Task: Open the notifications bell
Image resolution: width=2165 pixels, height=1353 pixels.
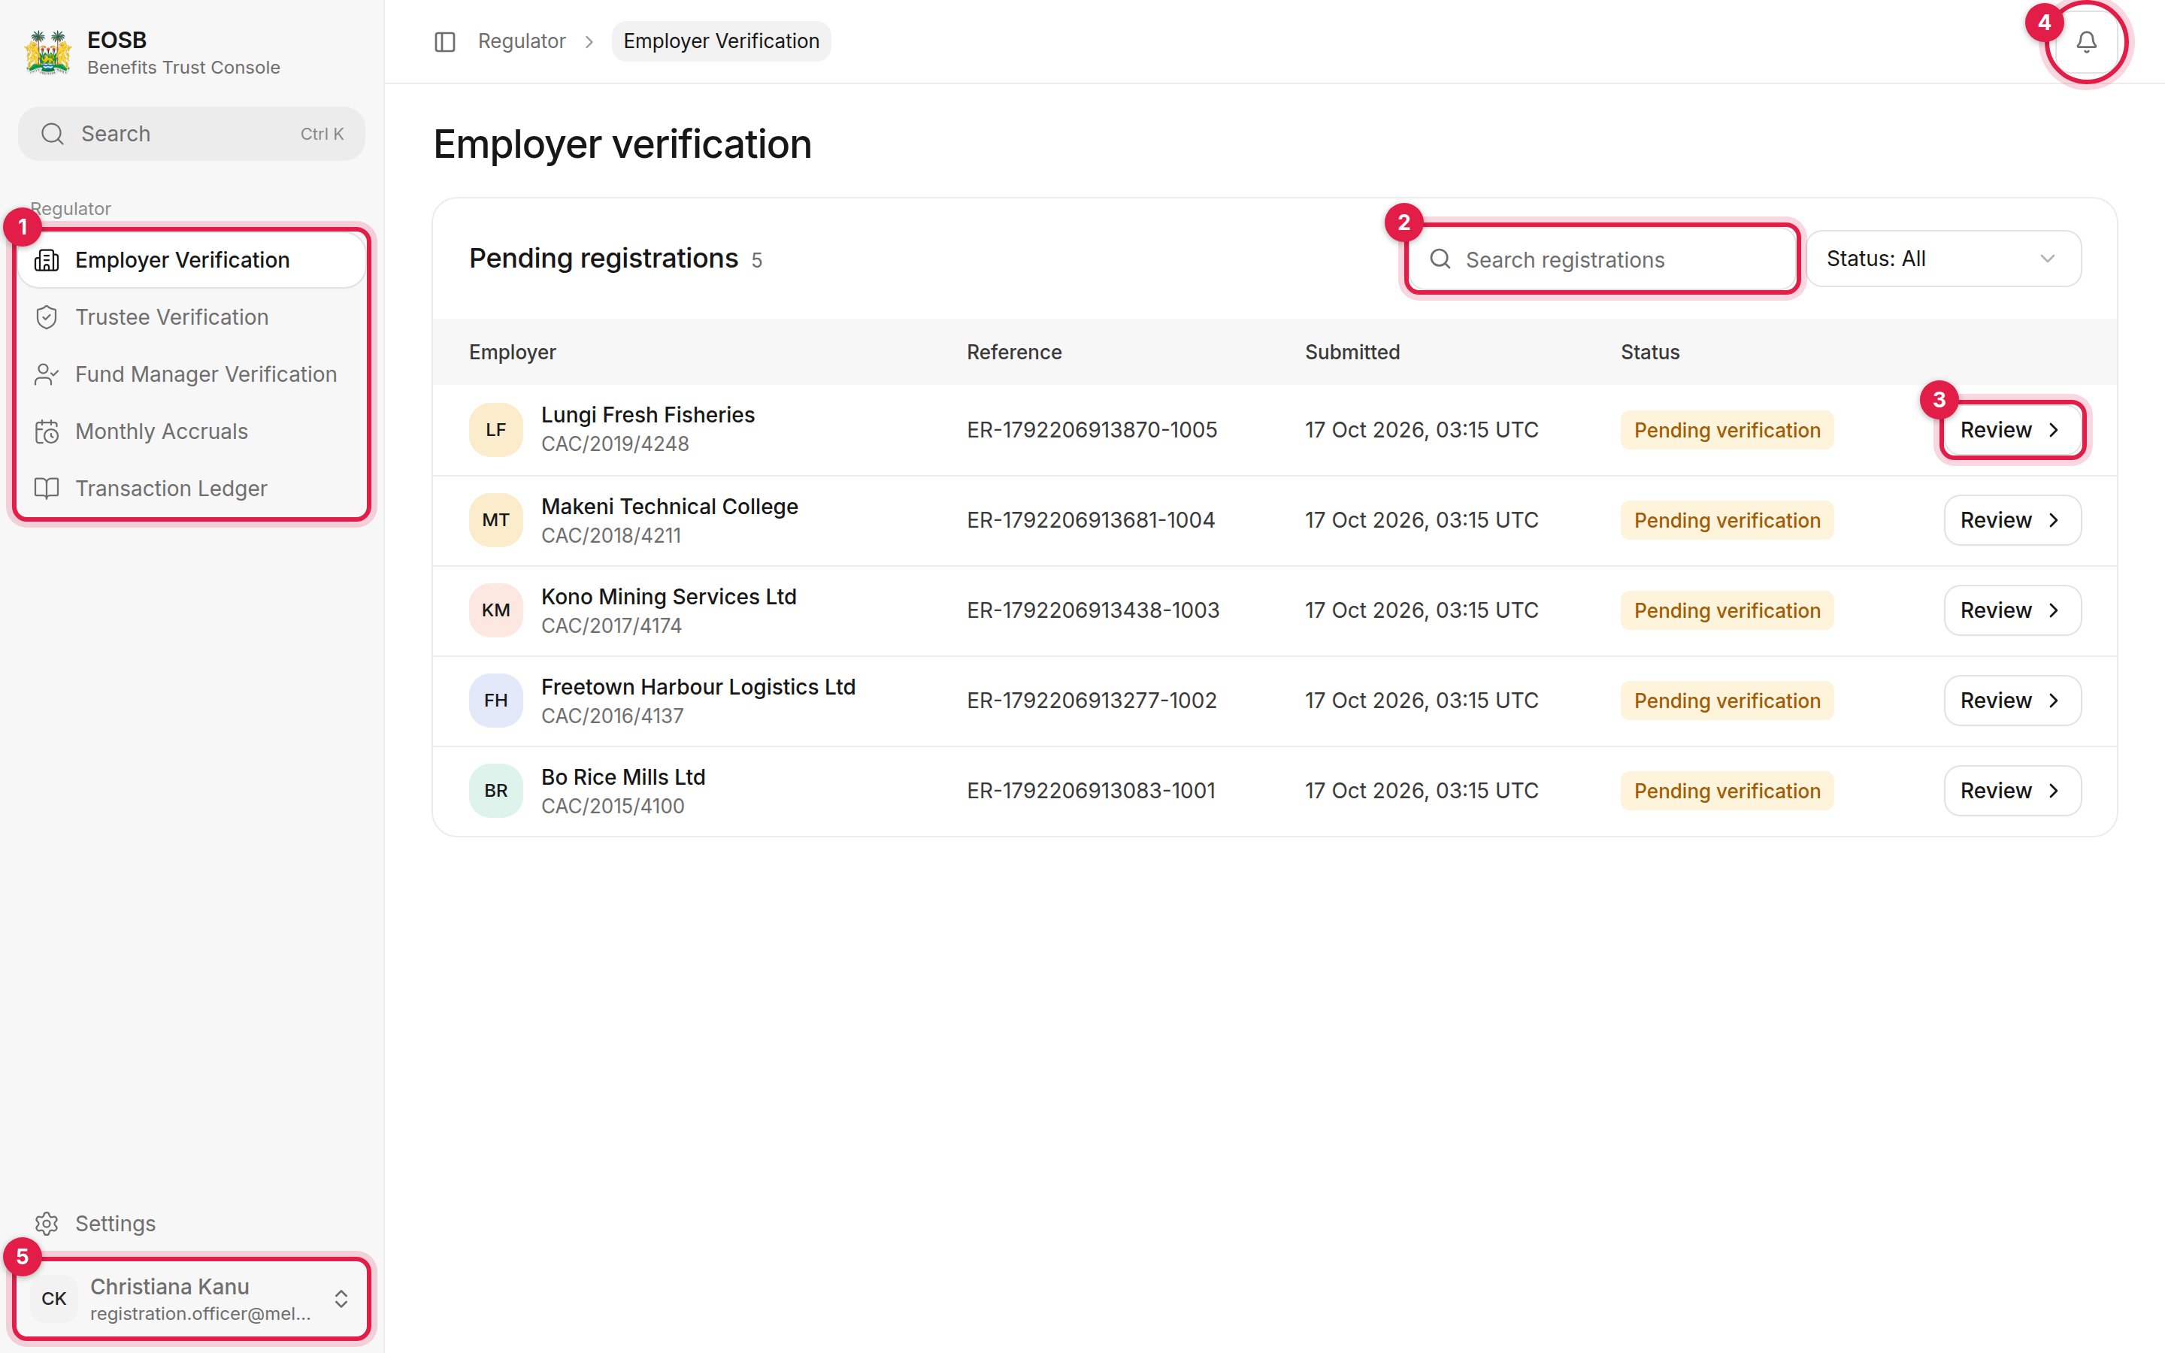Action: [2086, 42]
